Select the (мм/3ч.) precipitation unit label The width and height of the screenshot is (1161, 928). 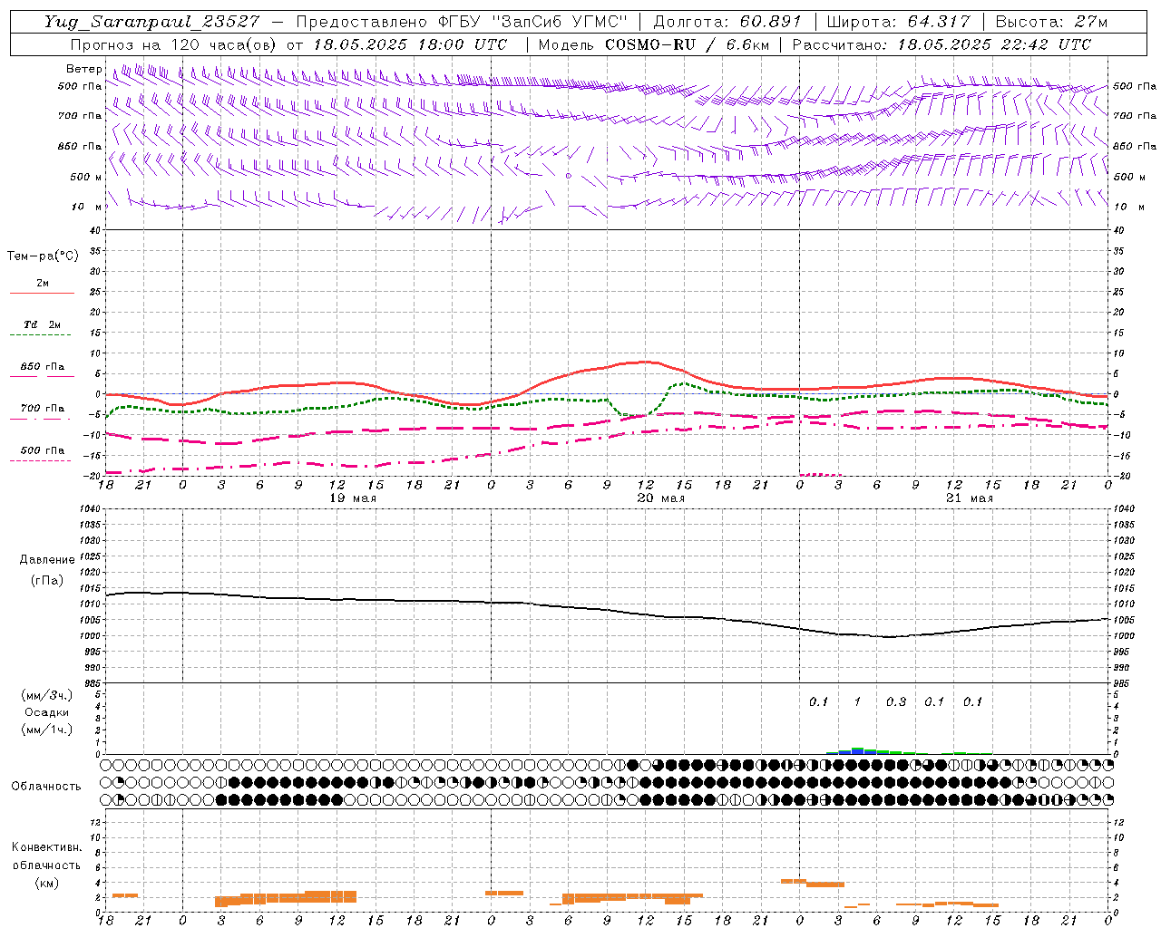[x=47, y=695]
